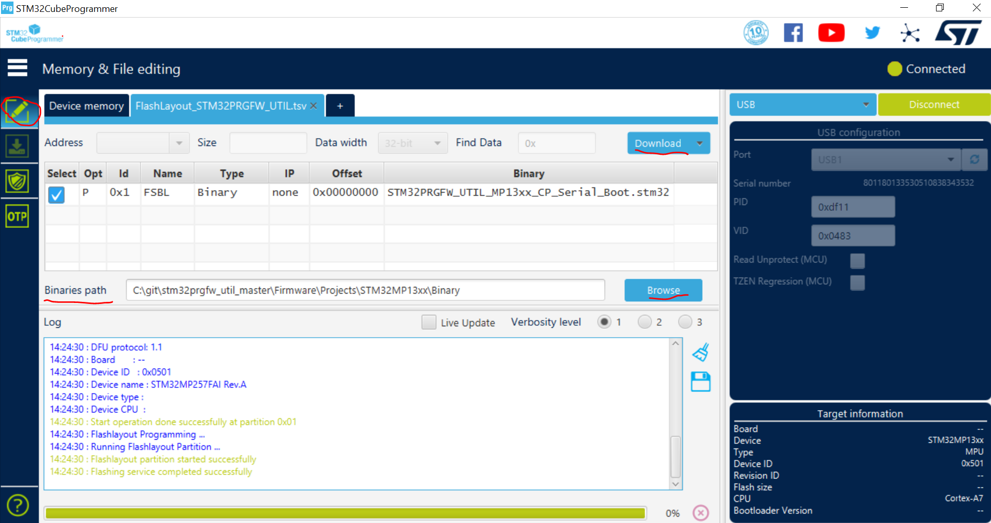Click the Disconnect button

[934, 105]
